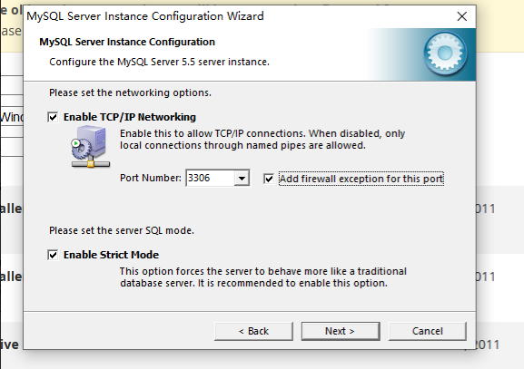The image size is (524, 369).
Task: Click the Next > button
Action: click(x=341, y=331)
